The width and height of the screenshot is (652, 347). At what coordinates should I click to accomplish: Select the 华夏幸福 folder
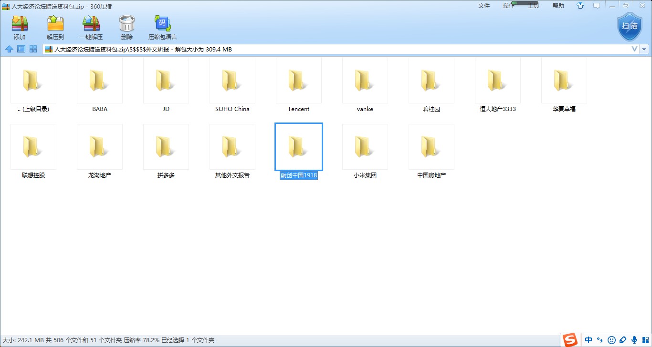click(564, 86)
